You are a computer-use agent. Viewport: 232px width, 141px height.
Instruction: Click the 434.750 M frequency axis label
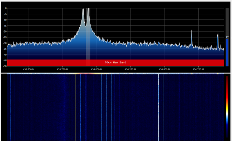point(198,69)
